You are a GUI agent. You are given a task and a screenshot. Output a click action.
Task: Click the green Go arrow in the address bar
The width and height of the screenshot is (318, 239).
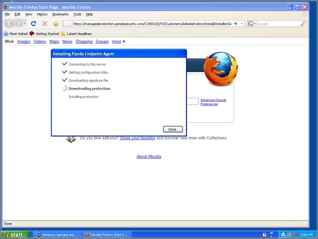(x=235, y=23)
